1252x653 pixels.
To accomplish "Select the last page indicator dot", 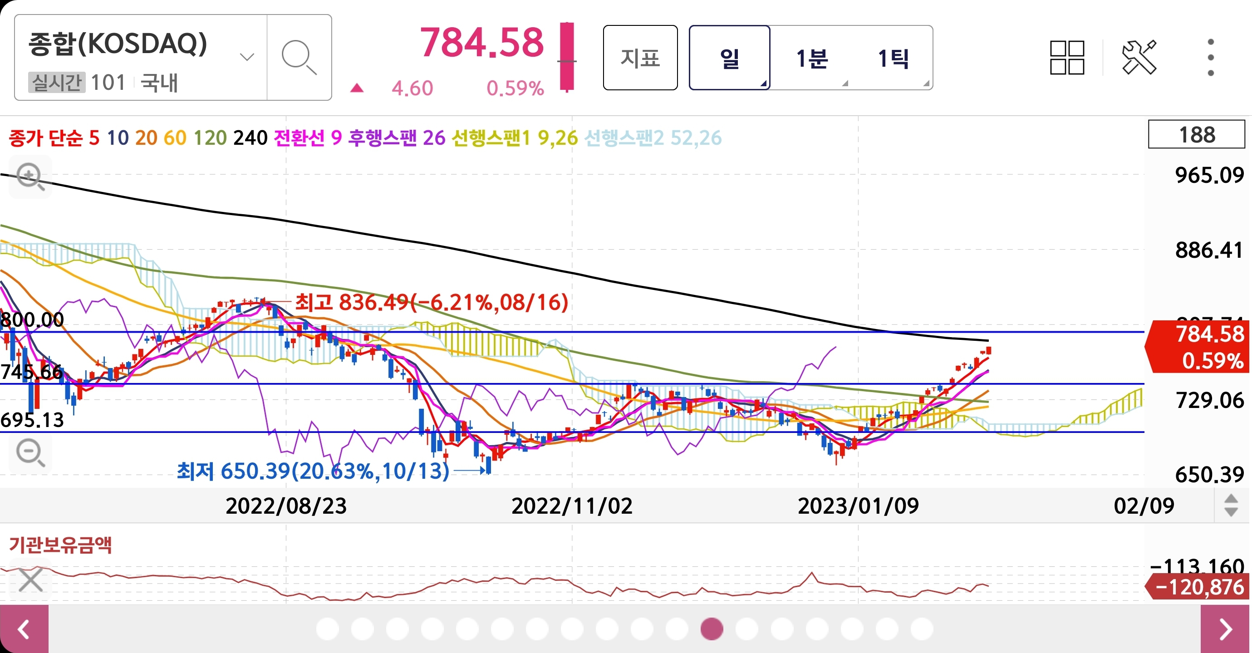I will tap(922, 628).
